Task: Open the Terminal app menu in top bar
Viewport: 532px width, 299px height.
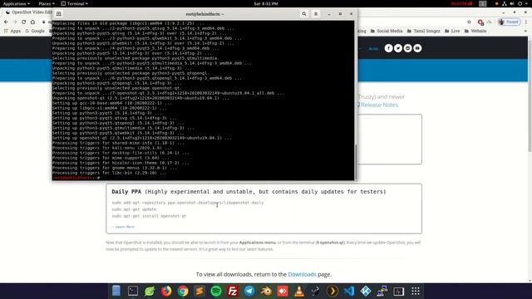Action: click(x=74, y=3)
